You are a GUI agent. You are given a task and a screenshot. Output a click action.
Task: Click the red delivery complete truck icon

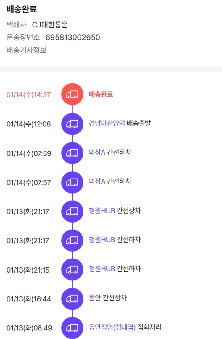click(72, 94)
